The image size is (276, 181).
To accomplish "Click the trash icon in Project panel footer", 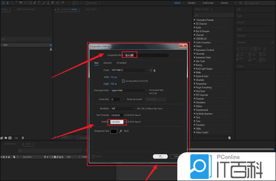I will [23, 138].
